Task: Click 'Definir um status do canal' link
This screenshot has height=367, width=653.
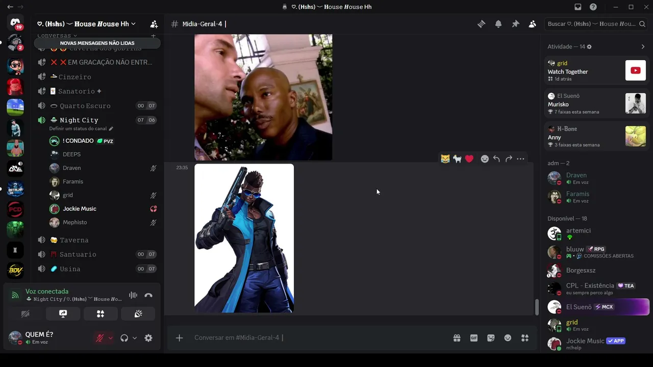Action: coord(81,129)
